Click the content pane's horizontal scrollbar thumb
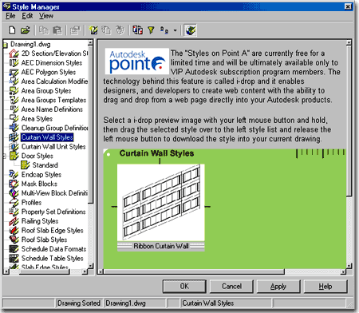 [194, 271]
